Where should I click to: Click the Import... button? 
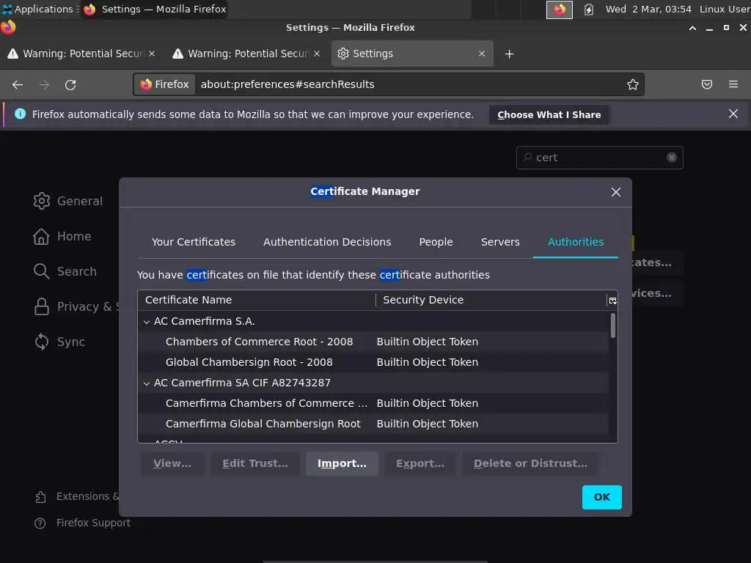pos(342,463)
